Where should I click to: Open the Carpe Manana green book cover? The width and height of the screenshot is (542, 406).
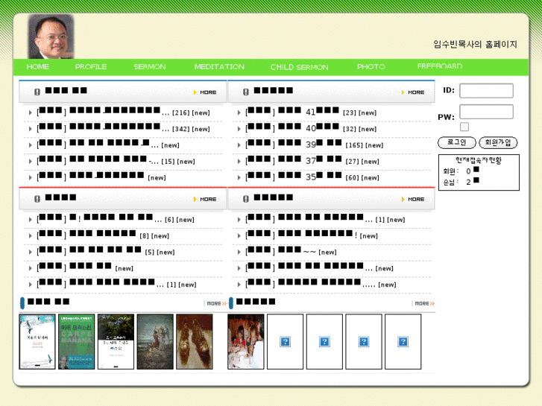pos(76,341)
